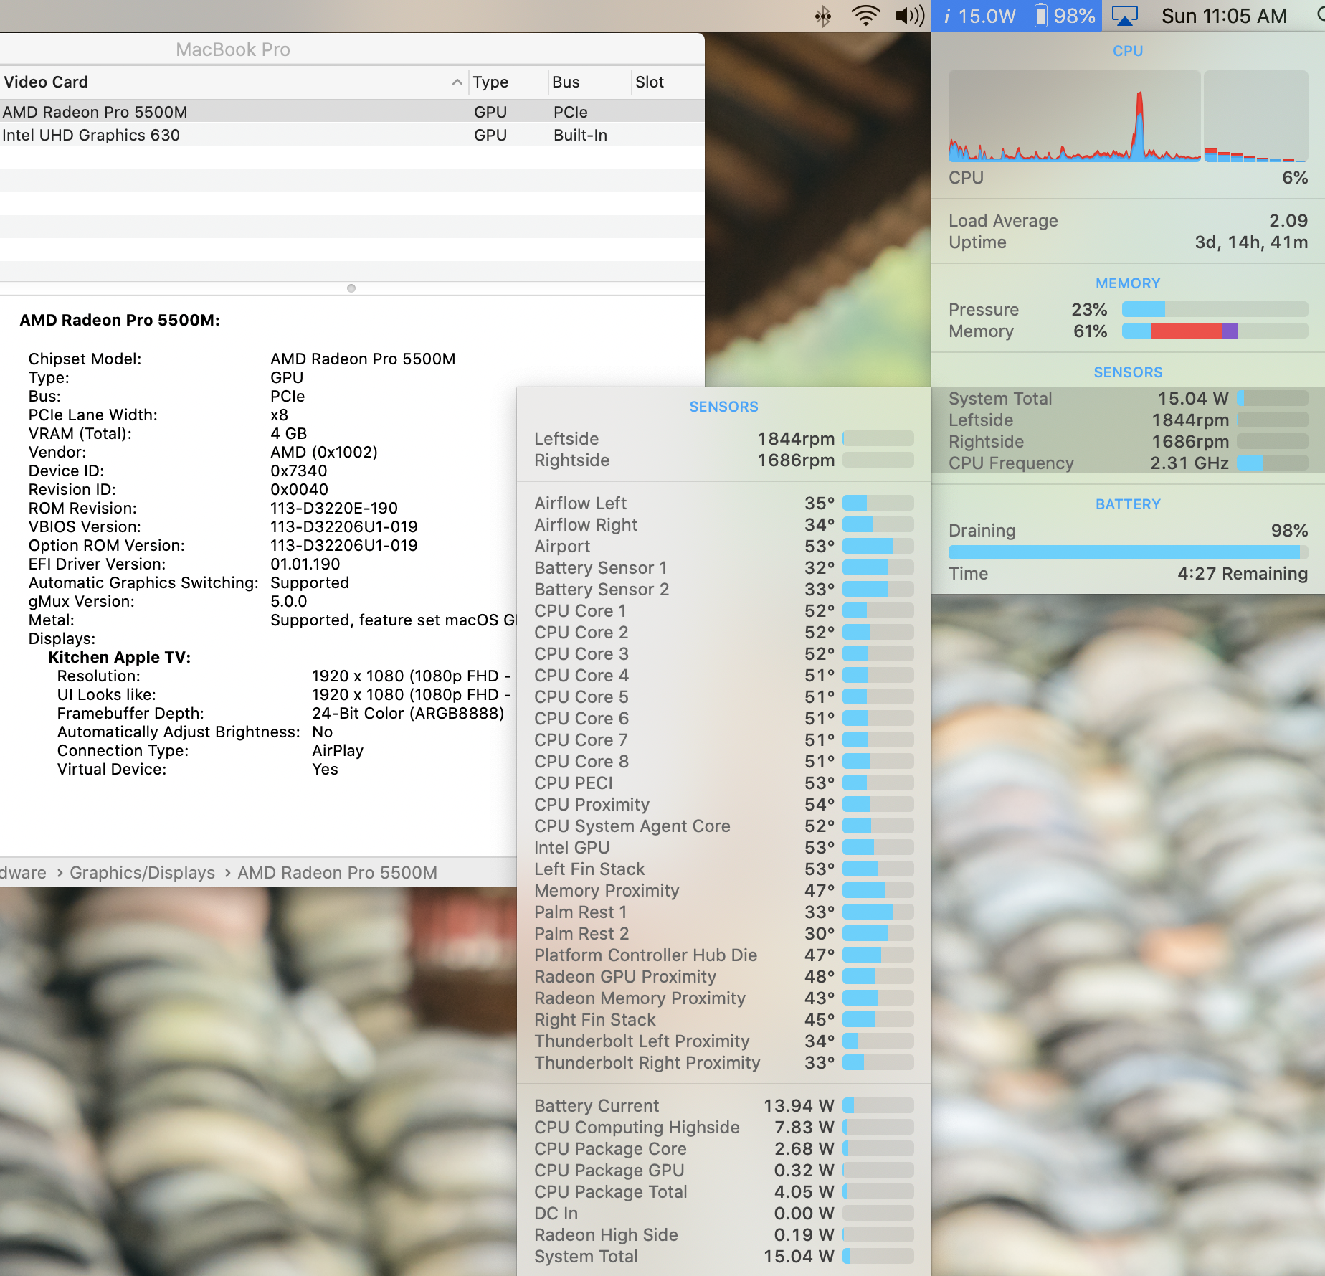The height and width of the screenshot is (1276, 1325).
Task: Click the Slot column header
Action: [x=667, y=82]
